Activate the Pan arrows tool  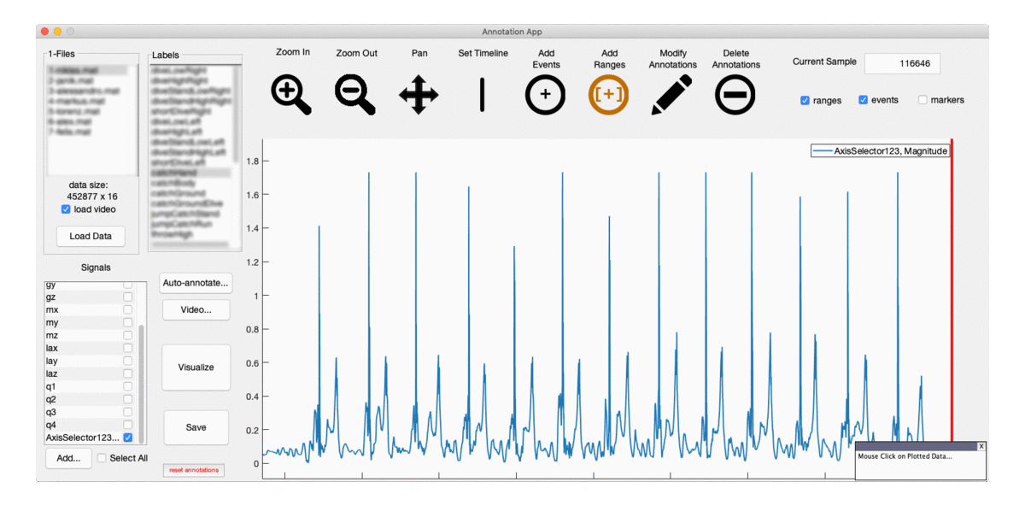point(419,95)
